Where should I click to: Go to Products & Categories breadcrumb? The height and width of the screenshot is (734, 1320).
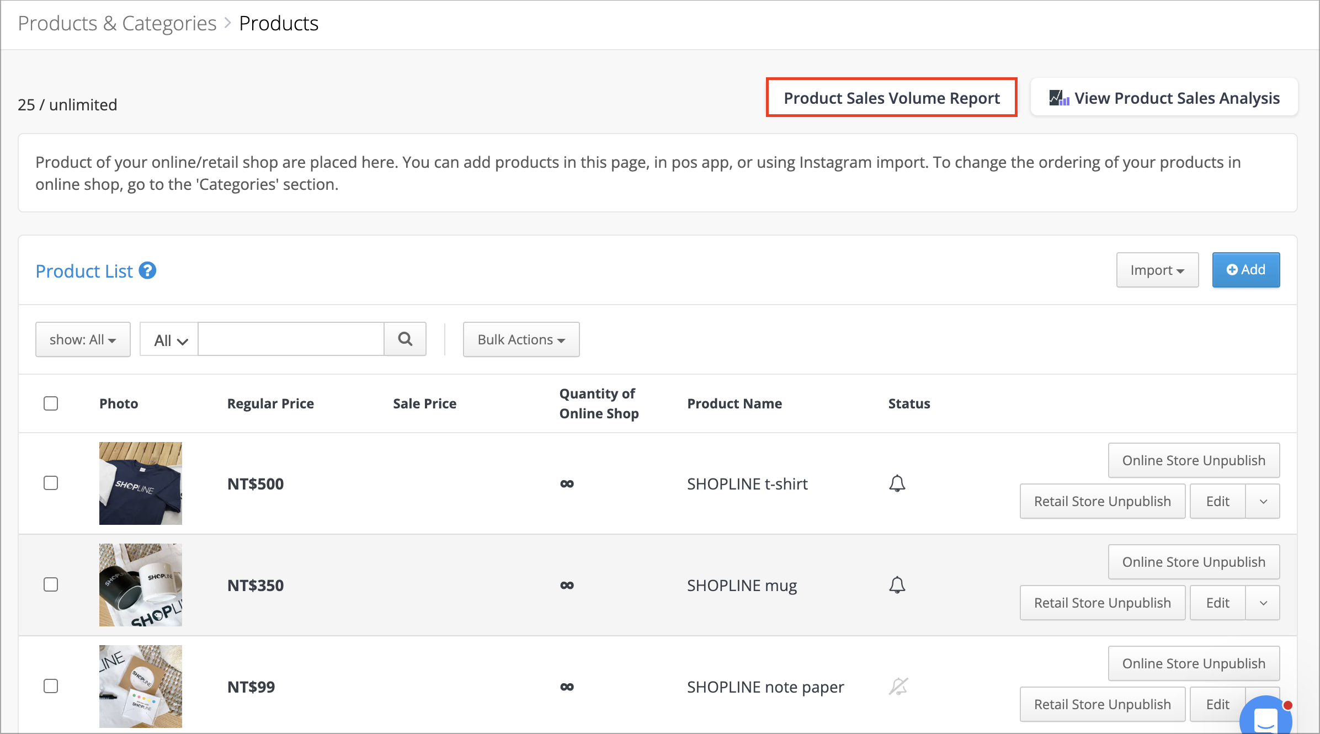[x=117, y=23]
